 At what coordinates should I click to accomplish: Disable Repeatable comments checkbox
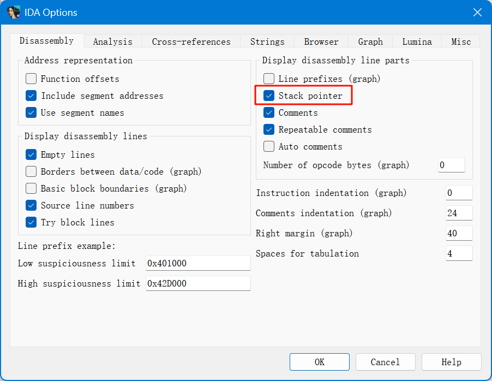tap(269, 130)
